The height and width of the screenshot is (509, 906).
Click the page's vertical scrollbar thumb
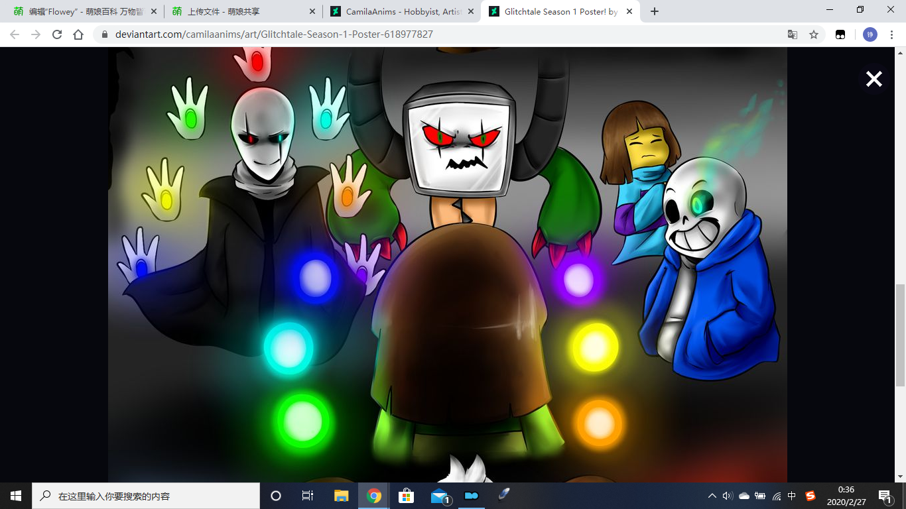click(900, 335)
